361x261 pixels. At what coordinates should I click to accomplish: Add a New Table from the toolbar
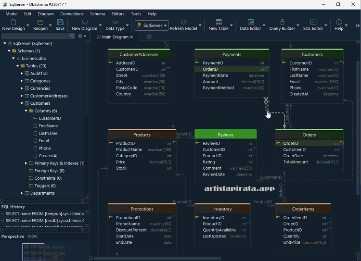pos(219,22)
